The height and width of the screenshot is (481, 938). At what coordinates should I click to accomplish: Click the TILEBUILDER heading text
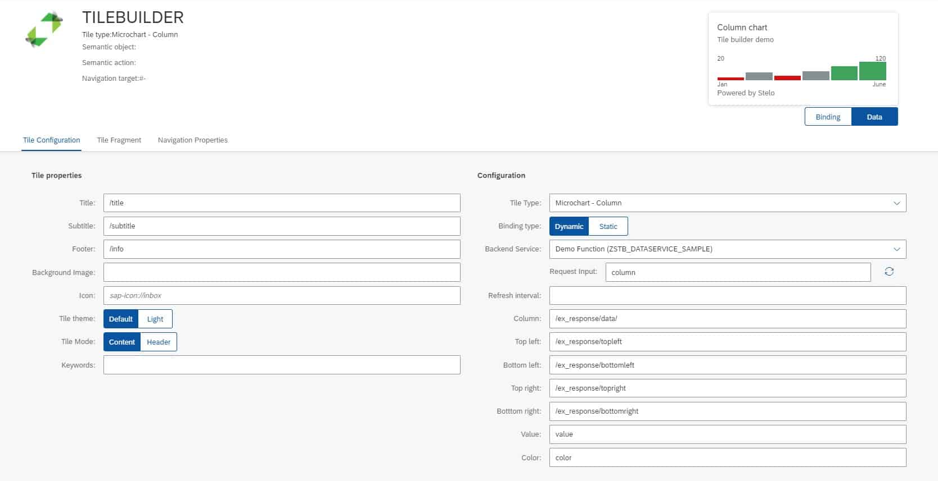click(x=133, y=17)
